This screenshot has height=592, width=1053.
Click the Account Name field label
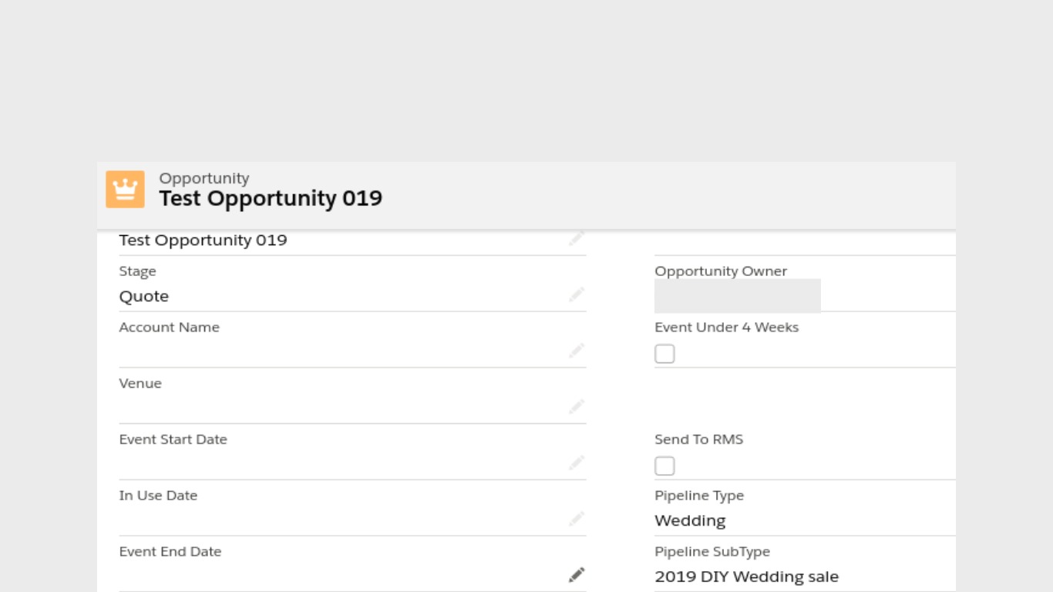[x=169, y=328]
